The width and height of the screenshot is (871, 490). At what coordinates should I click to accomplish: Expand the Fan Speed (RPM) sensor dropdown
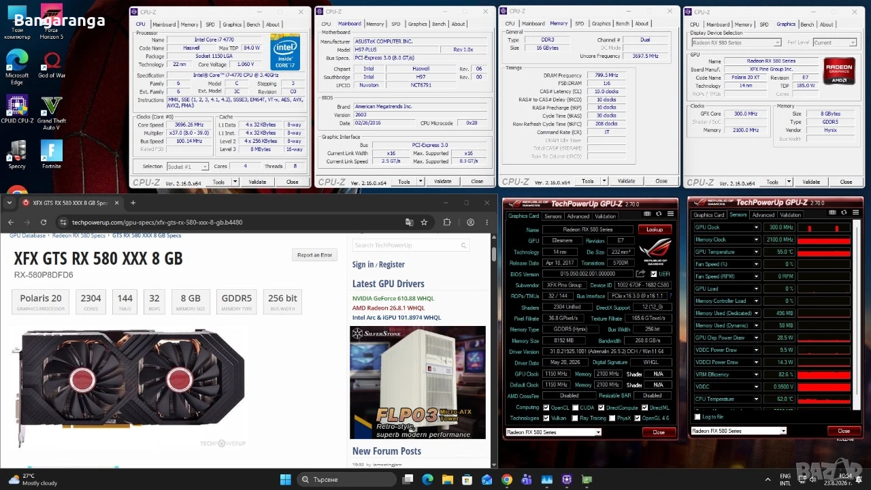point(755,276)
